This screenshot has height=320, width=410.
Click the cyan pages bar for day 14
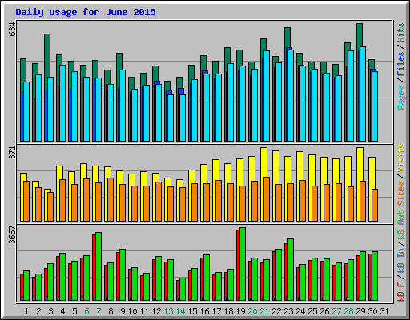coord(183,118)
